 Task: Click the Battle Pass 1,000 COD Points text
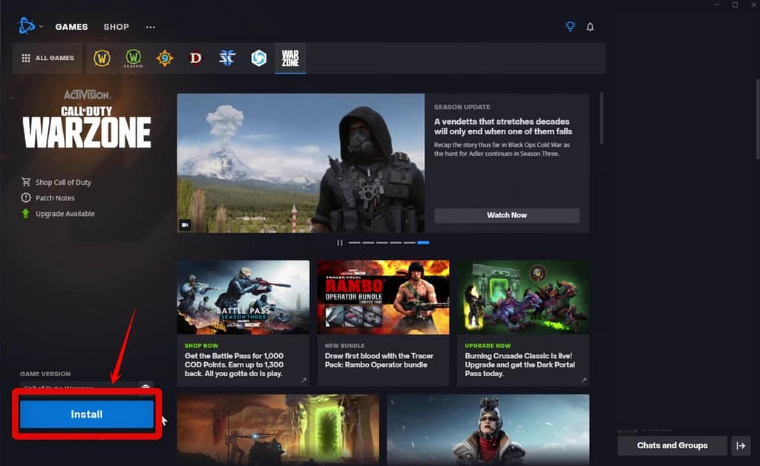(234, 364)
